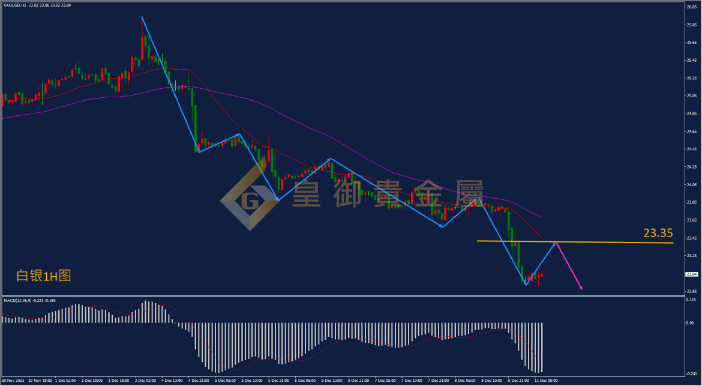
Task: Click the latest MACD histogram bar
Action: click(x=542, y=347)
